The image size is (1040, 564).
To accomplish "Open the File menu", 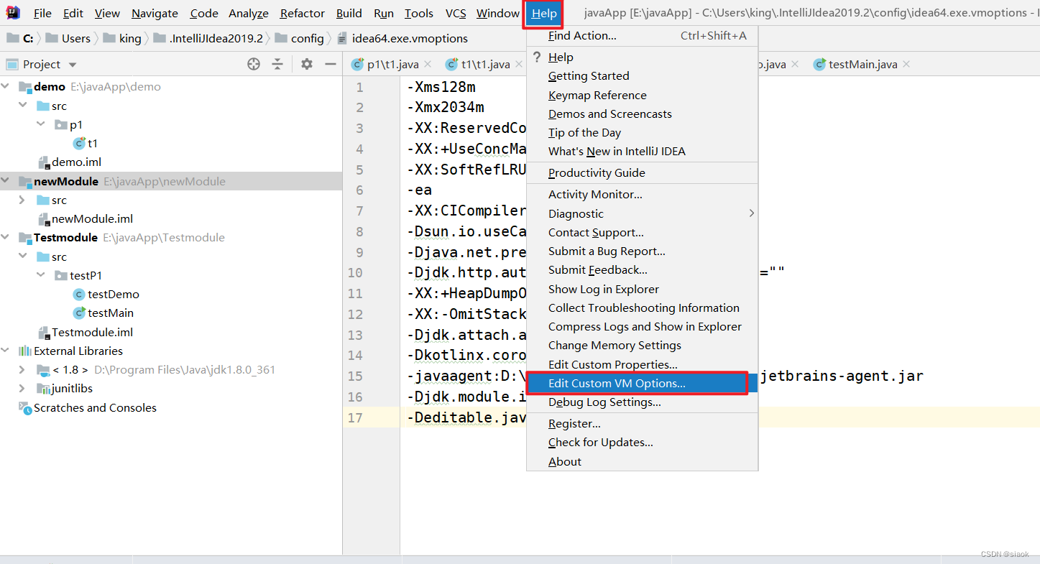I will point(42,13).
